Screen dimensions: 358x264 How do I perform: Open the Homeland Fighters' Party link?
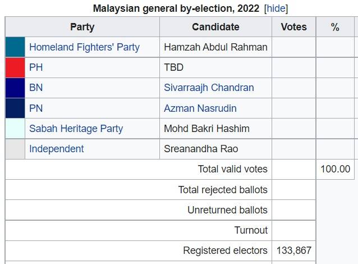pos(84,47)
